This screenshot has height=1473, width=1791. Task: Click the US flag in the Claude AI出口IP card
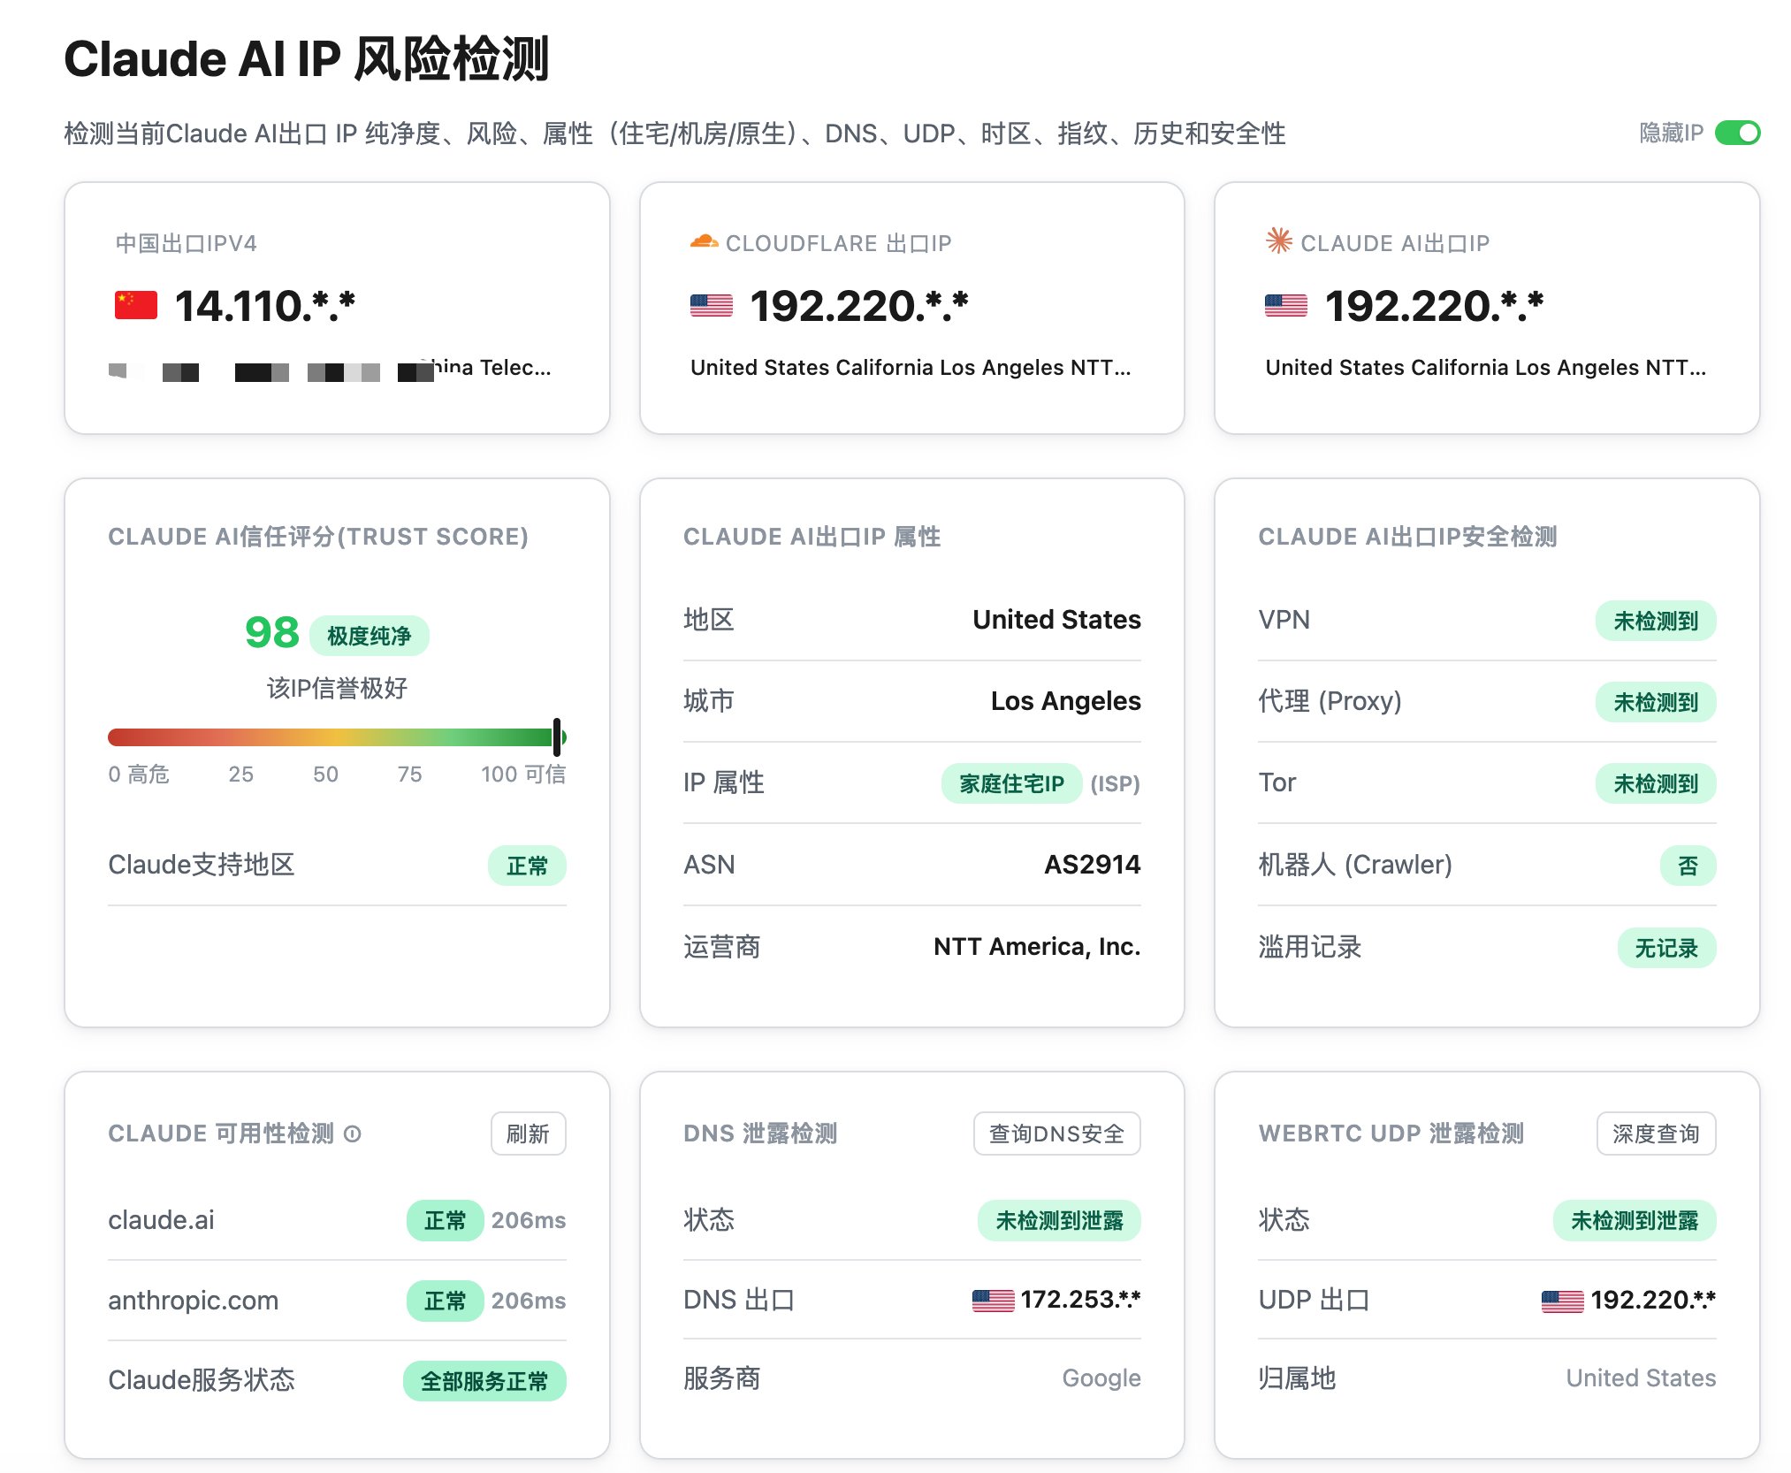point(1285,306)
